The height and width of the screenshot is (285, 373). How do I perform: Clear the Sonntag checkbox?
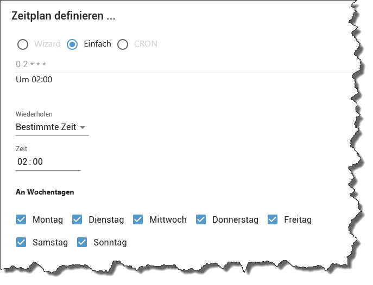pyautogui.click(x=83, y=242)
